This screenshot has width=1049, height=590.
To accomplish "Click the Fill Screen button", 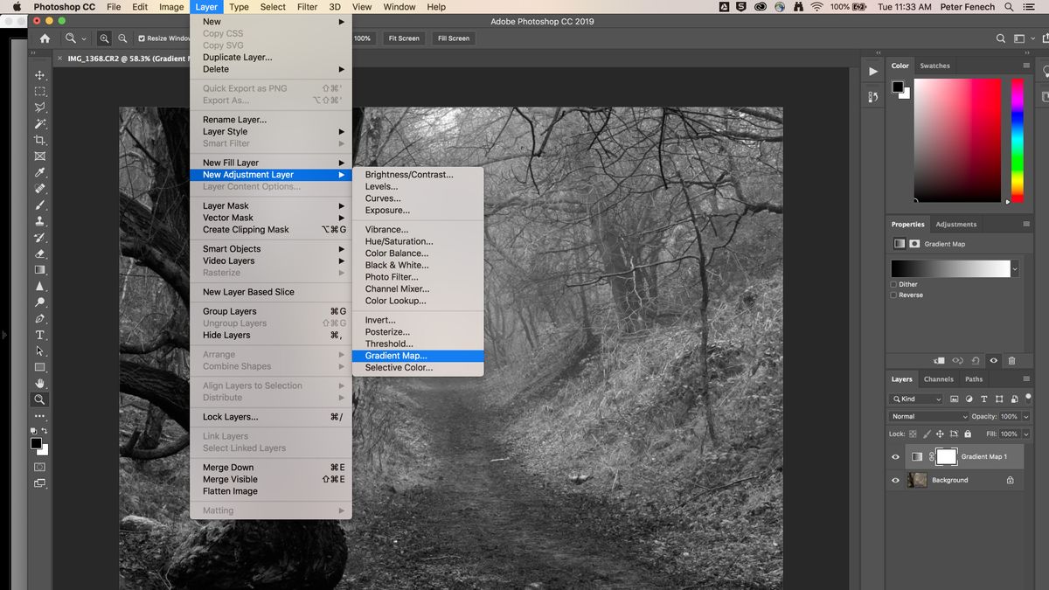I will tap(453, 38).
